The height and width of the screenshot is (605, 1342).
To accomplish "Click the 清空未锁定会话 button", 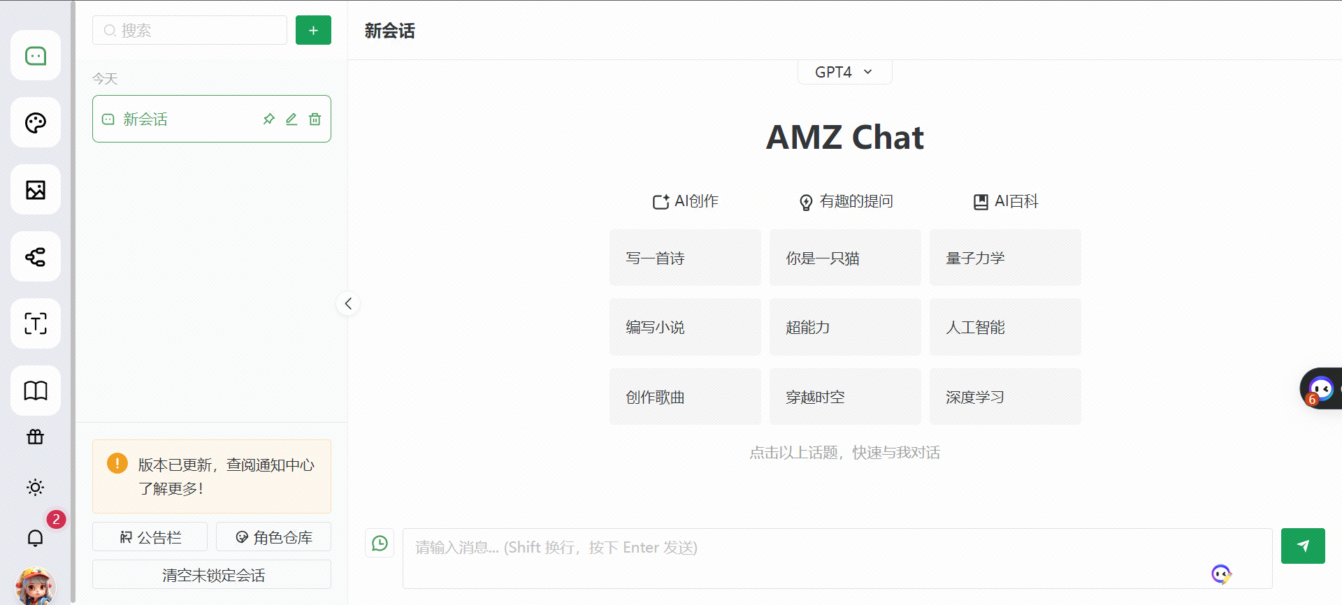I will point(212,575).
